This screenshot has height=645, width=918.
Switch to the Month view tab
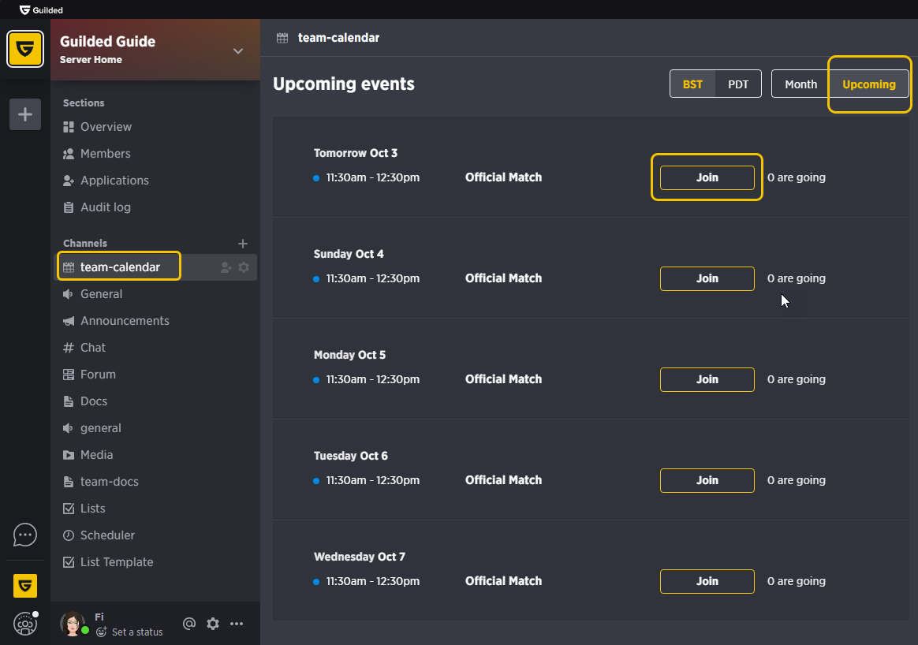800,84
